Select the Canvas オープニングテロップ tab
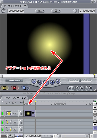Image resolution: width=97 pixels, height=138 pixels. (x=15, y=6)
